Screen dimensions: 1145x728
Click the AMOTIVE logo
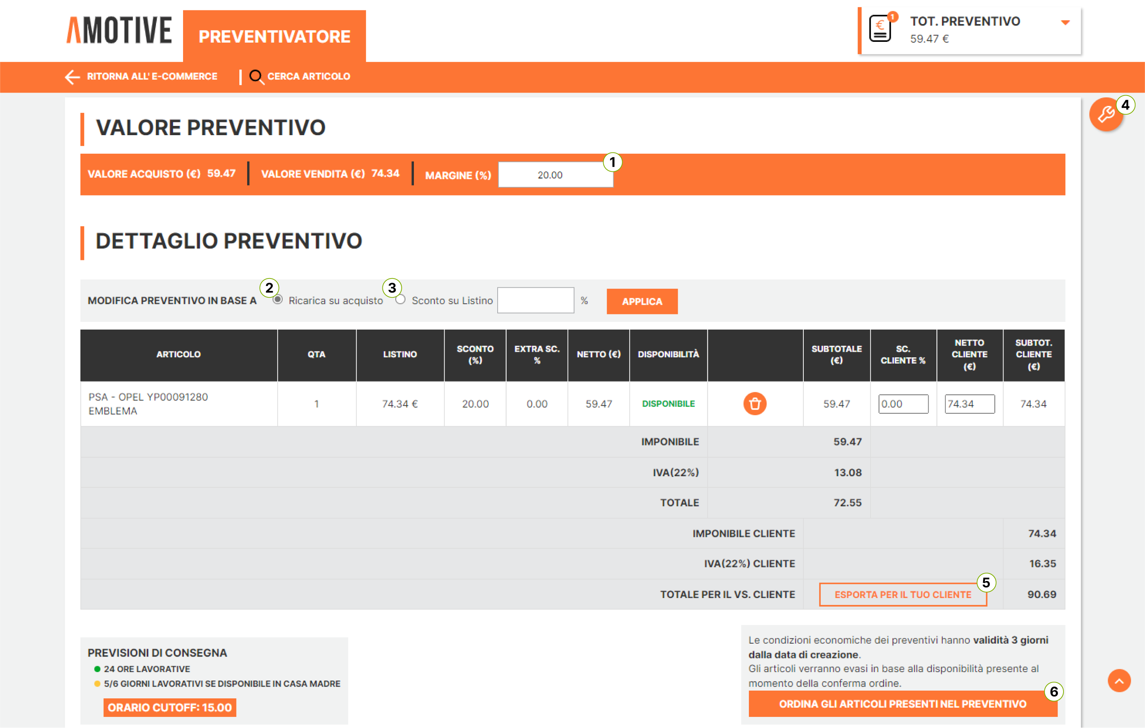tap(119, 30)
